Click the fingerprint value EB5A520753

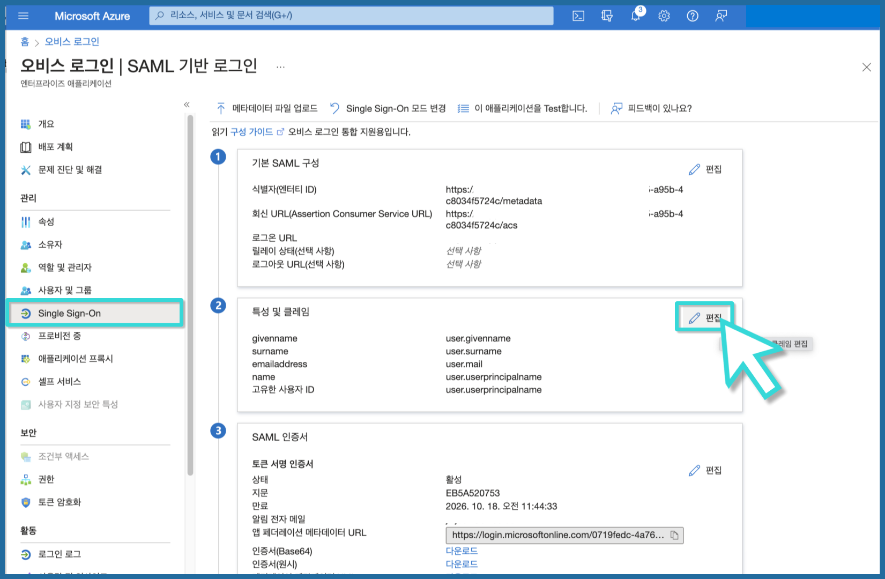pos(473,493)
